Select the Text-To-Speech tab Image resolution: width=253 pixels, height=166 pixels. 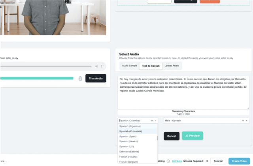pos(150,66)
